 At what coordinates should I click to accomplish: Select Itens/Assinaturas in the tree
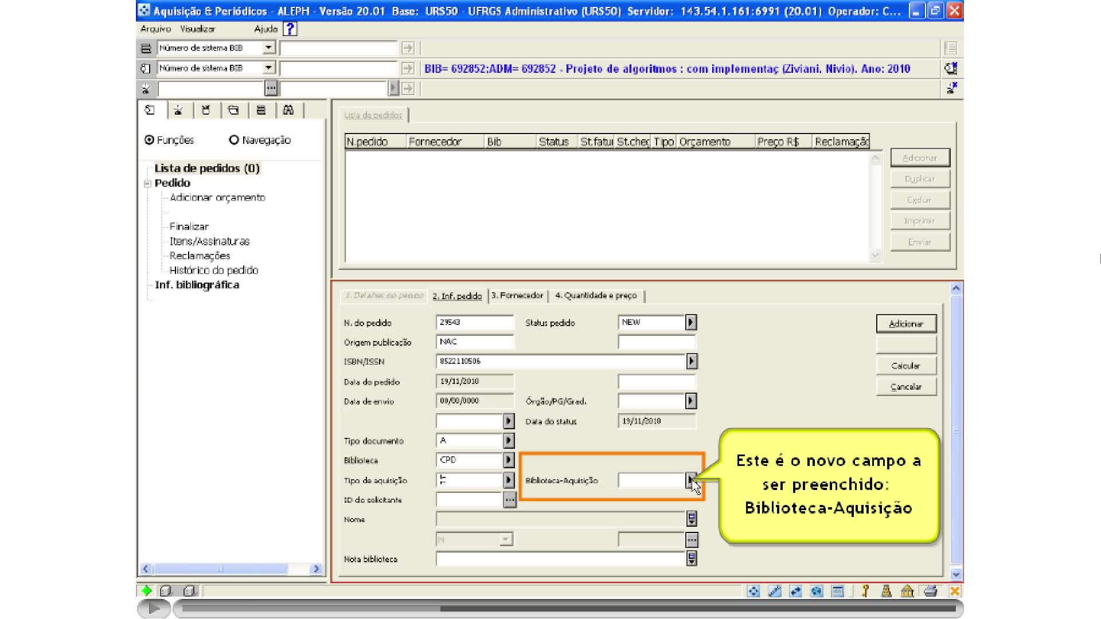tap(209, 241)
